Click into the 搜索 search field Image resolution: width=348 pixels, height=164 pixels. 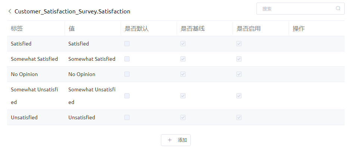[300, 9]
